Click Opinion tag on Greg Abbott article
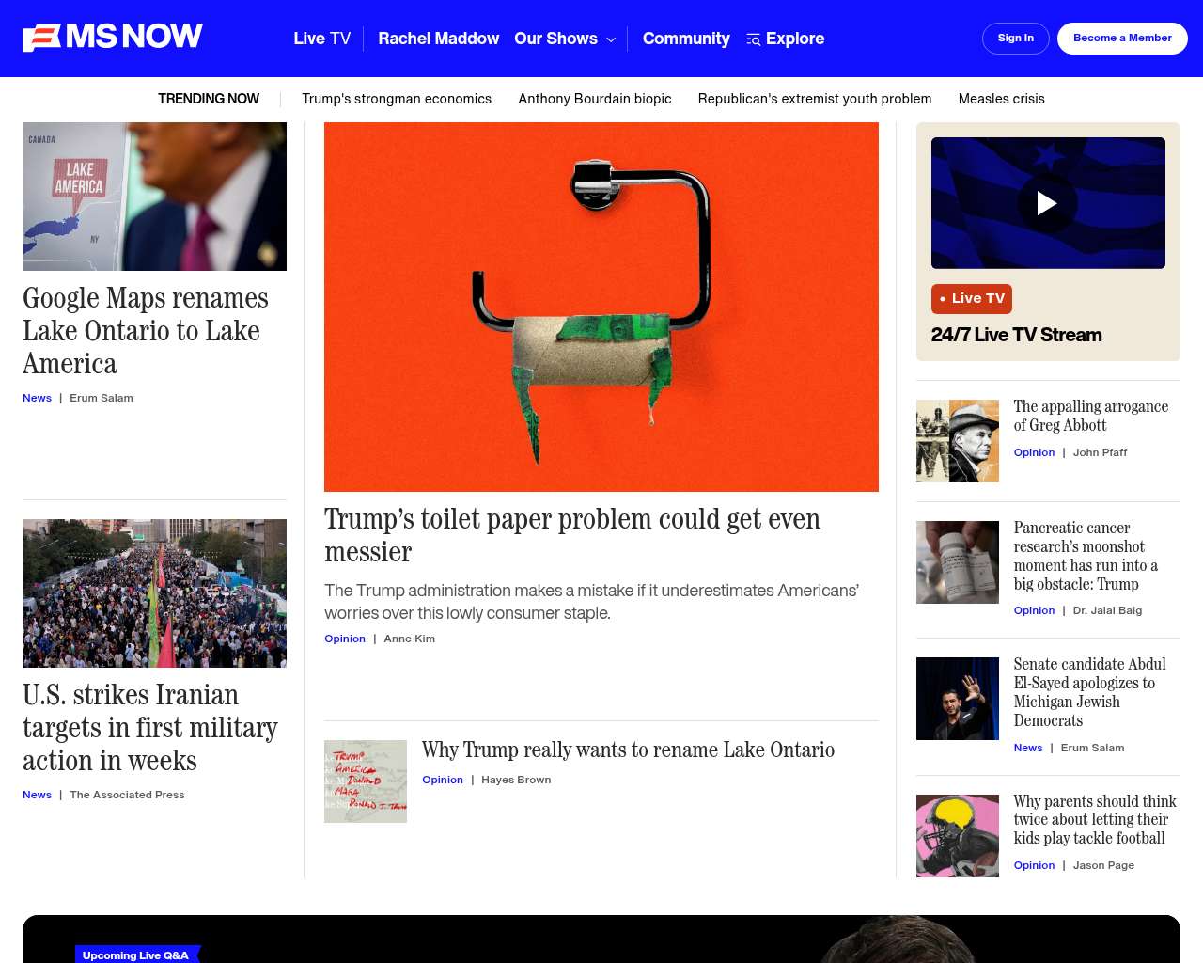 click(1034, 452)
